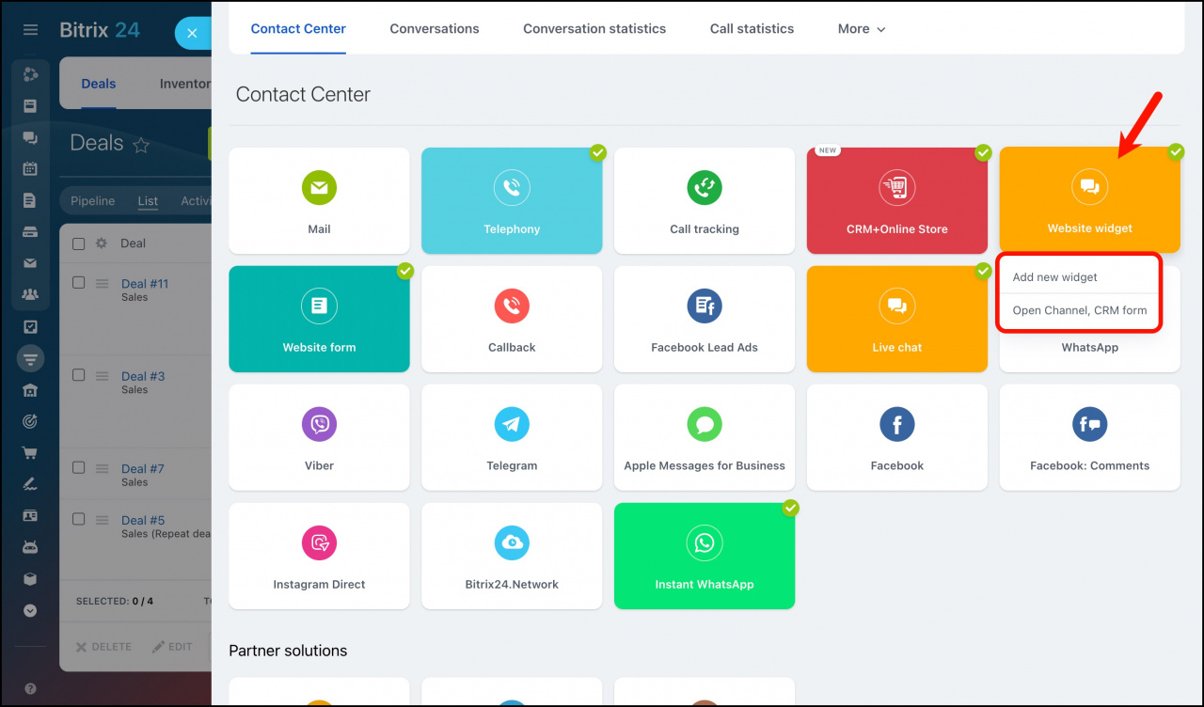The height and width of the screenshot is (707, 1204).
Task: Check the Deal #3 row checkbox
Action: 79,374
